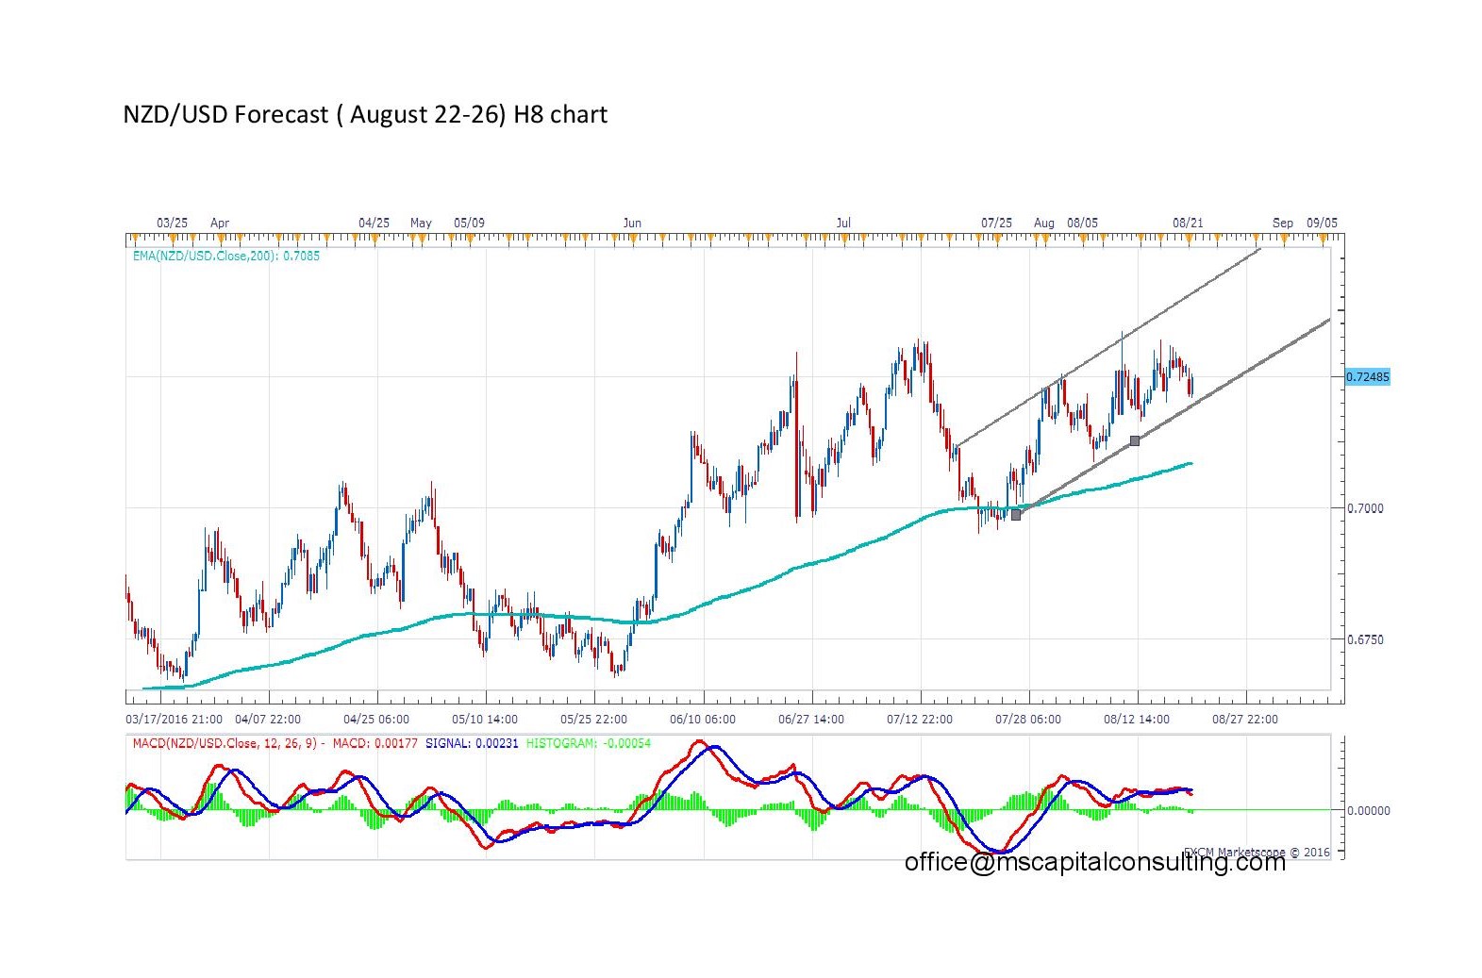Click the 'SIGNAL: 0.00231' value
Image resolution: width=1482 pixels, height=978 pixels.
[x=472, y=743]
